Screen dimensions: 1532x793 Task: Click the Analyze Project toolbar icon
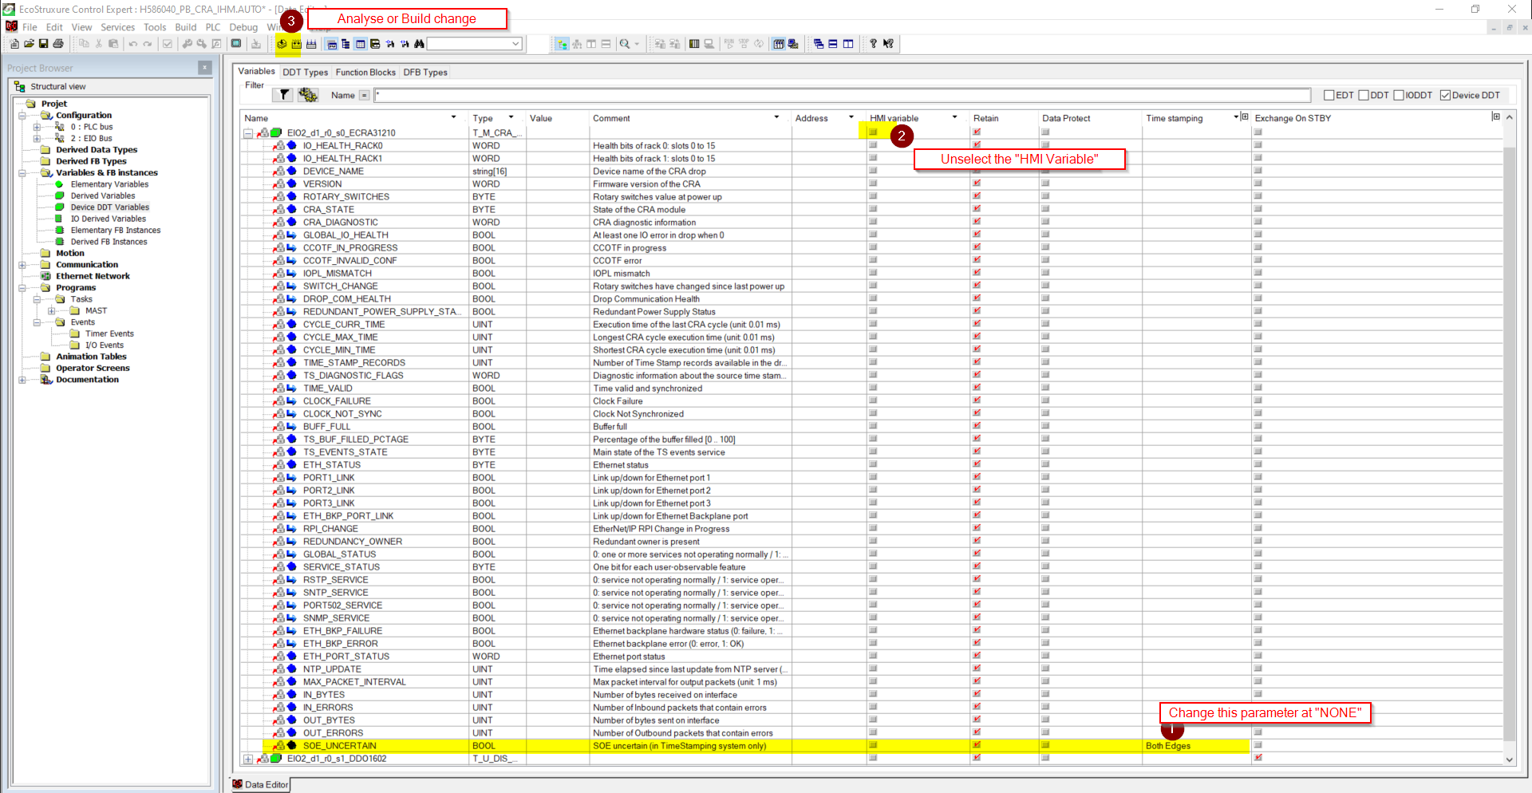pos(282,44)
